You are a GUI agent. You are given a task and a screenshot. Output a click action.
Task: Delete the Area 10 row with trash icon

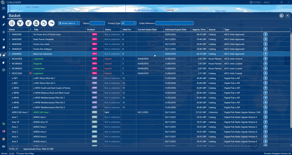[265, 122]
